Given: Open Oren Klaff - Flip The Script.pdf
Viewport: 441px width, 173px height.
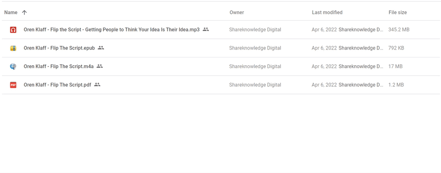Looking at the screenshot, I should click(58, 85).
